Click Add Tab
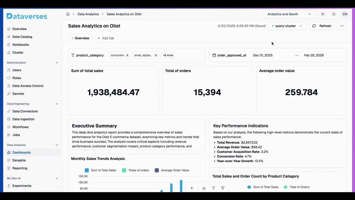355x200 pixels. (x=106, y=38)
